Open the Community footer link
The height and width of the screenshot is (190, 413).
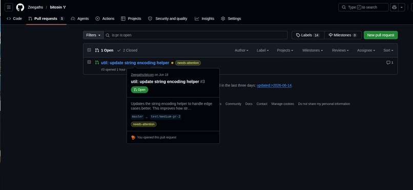233,104
